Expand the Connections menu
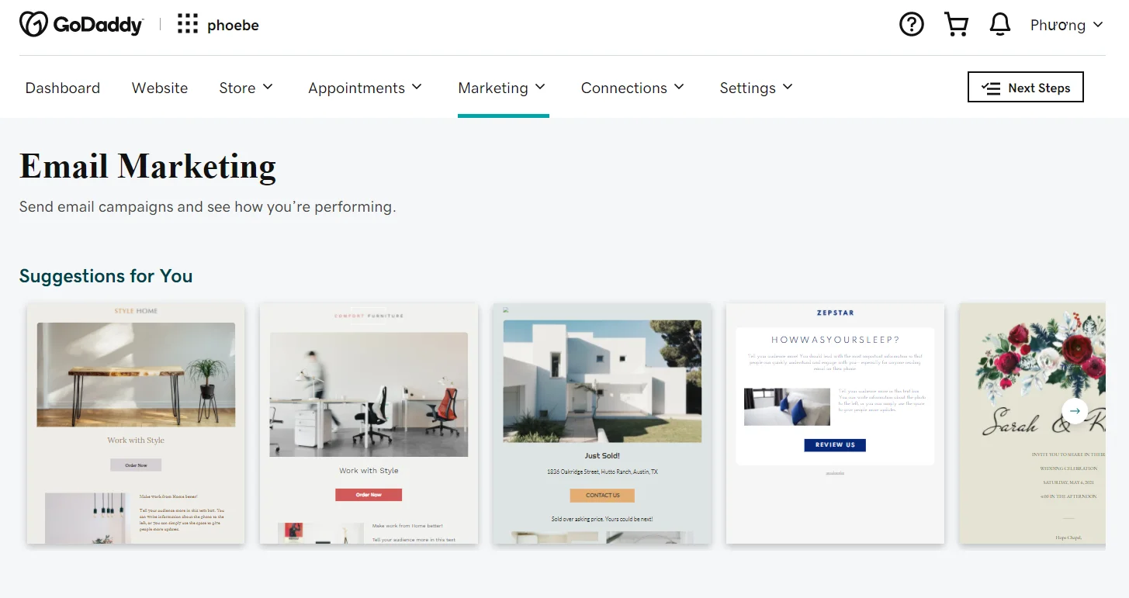1129x598 pixels. pyautogui.click(x=632, y=88)
